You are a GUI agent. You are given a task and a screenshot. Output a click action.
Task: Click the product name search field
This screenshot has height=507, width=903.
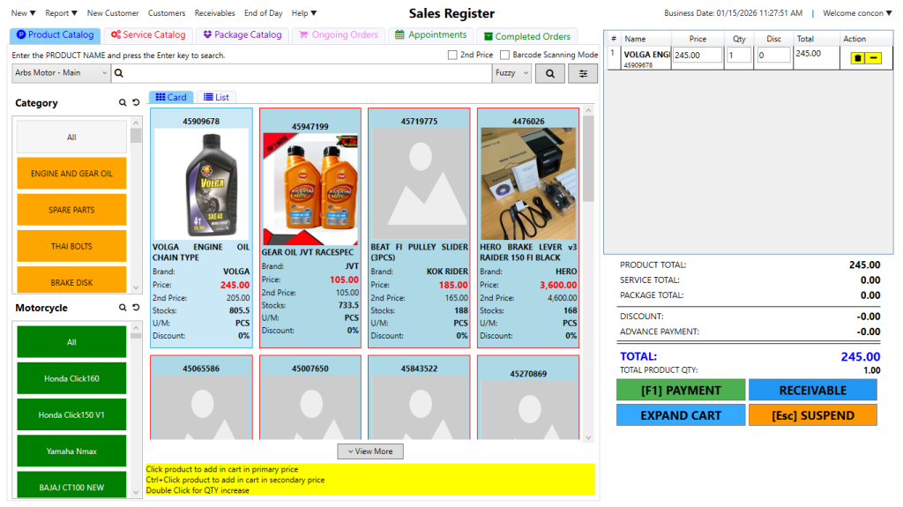pos(304,73)
